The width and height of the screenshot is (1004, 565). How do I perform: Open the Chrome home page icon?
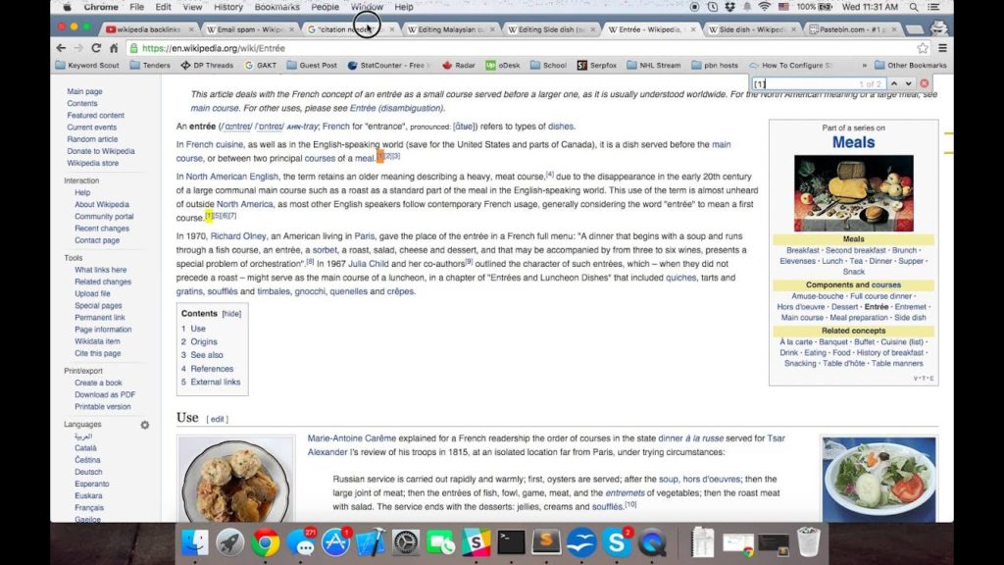[x=114, y=48]
